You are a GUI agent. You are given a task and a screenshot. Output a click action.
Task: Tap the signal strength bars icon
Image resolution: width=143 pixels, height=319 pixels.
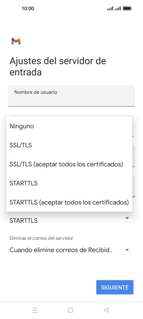click(114, 8)
